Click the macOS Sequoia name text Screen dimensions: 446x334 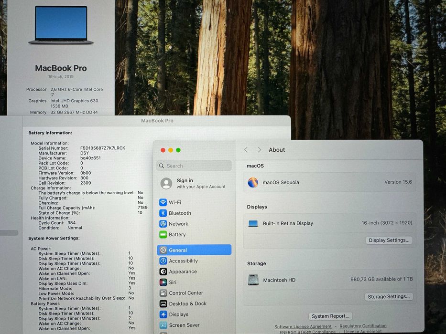281,182
